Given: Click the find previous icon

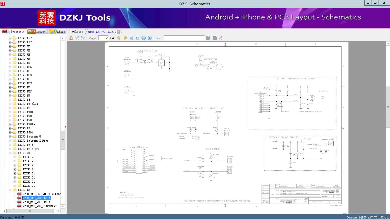Looking at the screenshot, I should (208, 38).
